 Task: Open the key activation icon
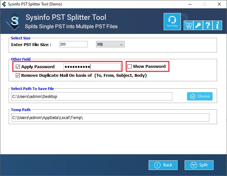[198, 25]
